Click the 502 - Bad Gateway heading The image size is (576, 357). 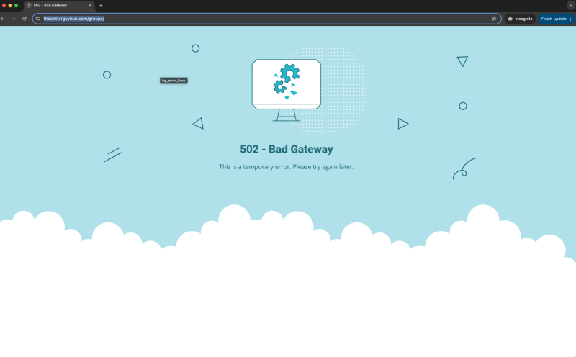287,149
